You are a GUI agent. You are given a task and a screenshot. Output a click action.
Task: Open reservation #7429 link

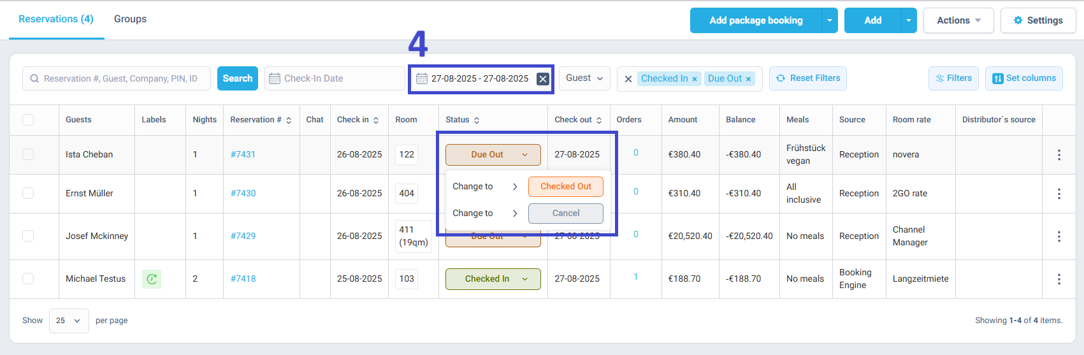(243, 236)
